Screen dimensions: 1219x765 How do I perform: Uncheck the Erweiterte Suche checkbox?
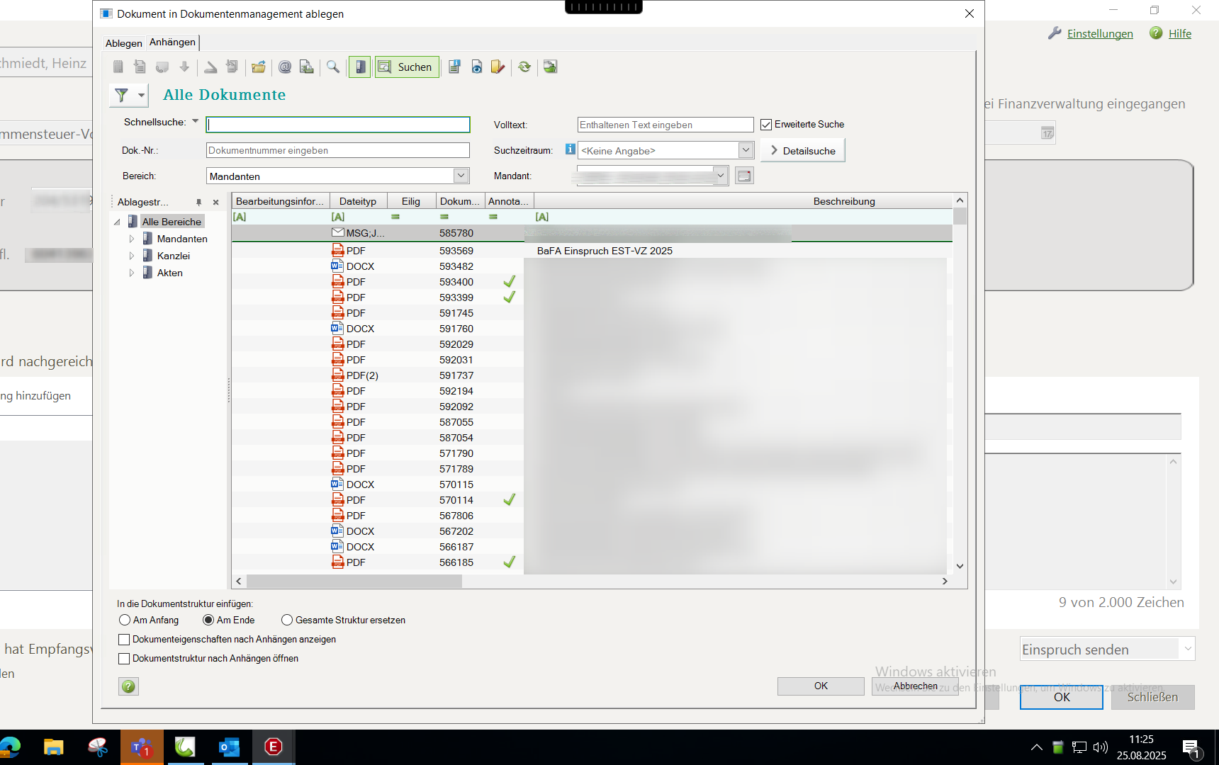pos(766,125)
